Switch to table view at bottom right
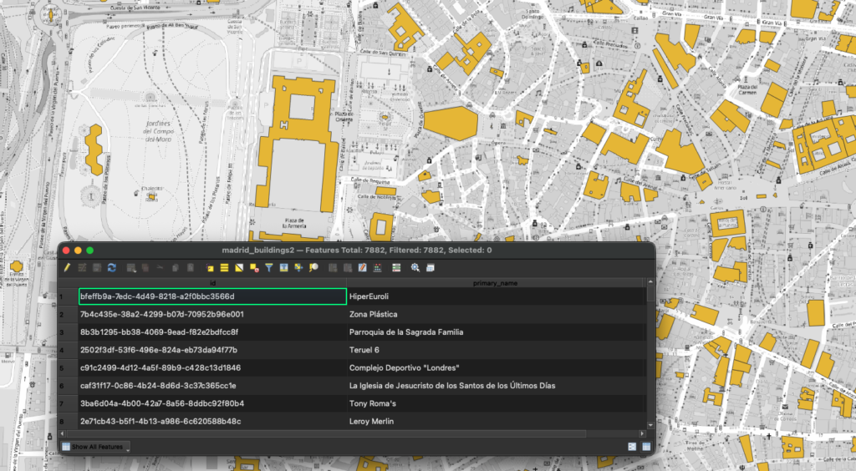The height and width of the screenshot is (471, 856). (646, 447)
